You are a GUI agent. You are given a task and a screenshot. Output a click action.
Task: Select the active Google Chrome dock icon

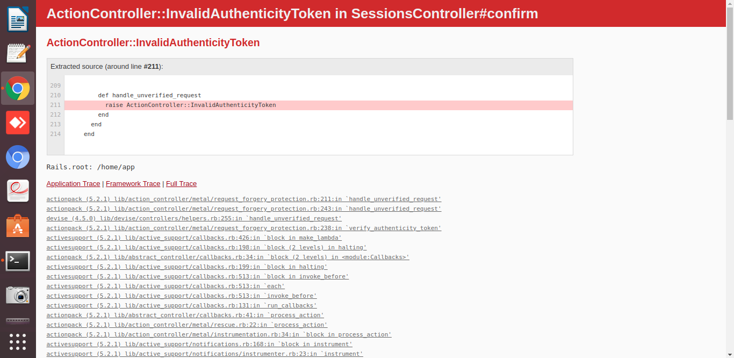coord(18,88)
